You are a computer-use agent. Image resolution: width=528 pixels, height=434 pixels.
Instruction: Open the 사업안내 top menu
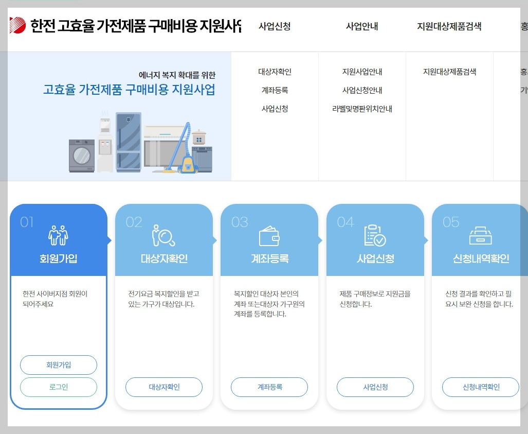(x=362, y=26)
